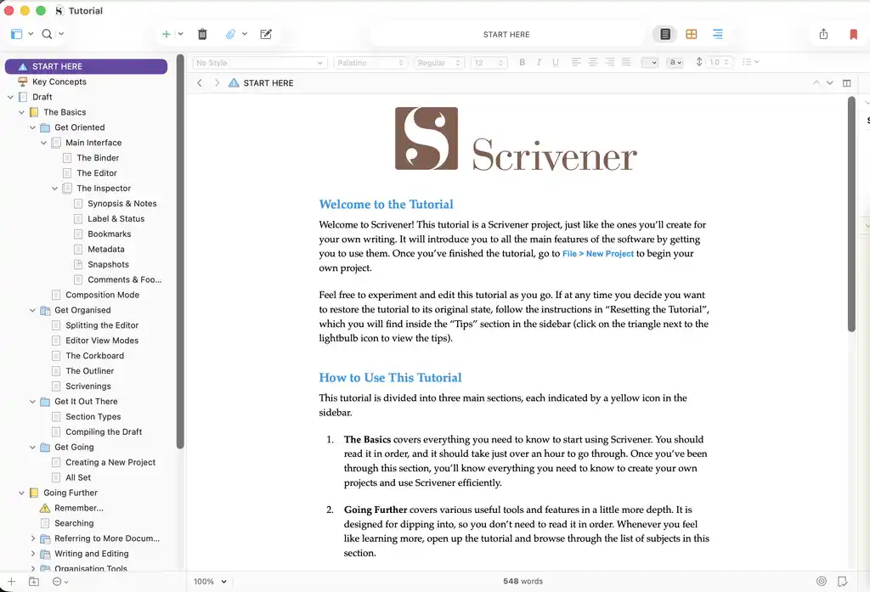Open the highlight color 'a' dropdown

pyautogui.click(x=675, y=62)
